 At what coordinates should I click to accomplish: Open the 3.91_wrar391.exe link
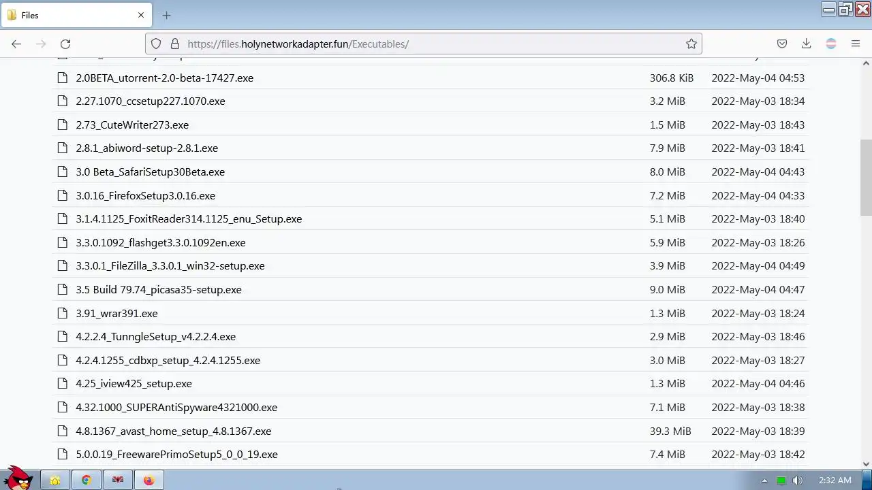coord(116,313)
